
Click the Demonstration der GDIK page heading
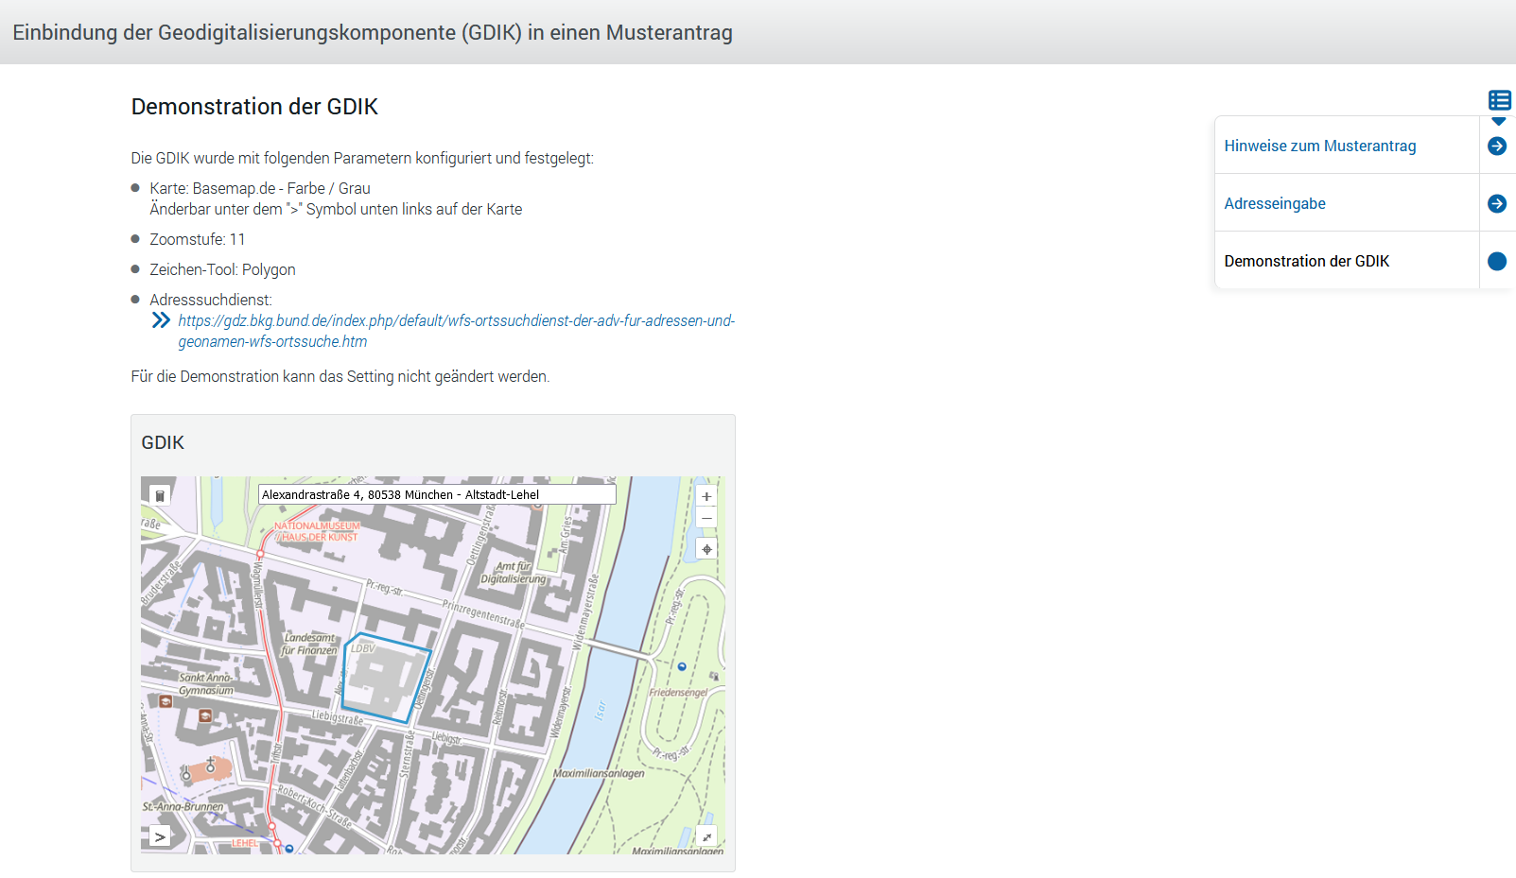pyautogui.click(x=254, y=107)
